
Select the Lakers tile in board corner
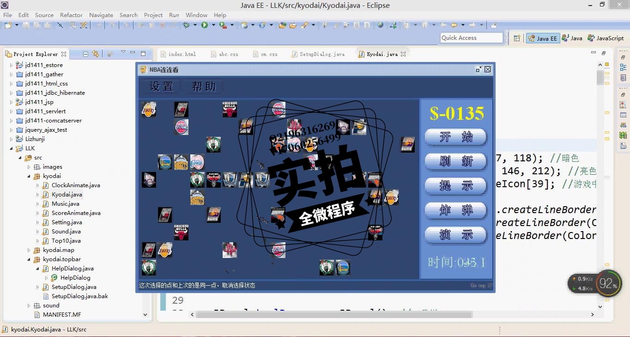click(149, 110)
